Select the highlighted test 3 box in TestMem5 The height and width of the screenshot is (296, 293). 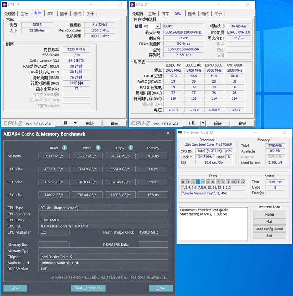click(198, 182)
